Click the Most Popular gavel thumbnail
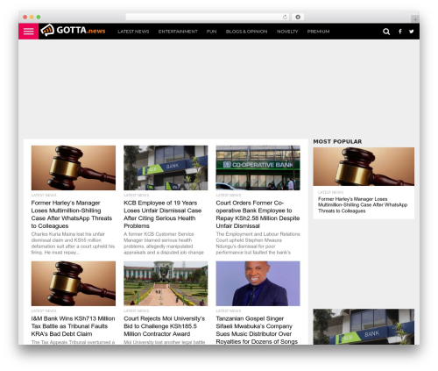 pyautogui.click(x=364, y=167)
